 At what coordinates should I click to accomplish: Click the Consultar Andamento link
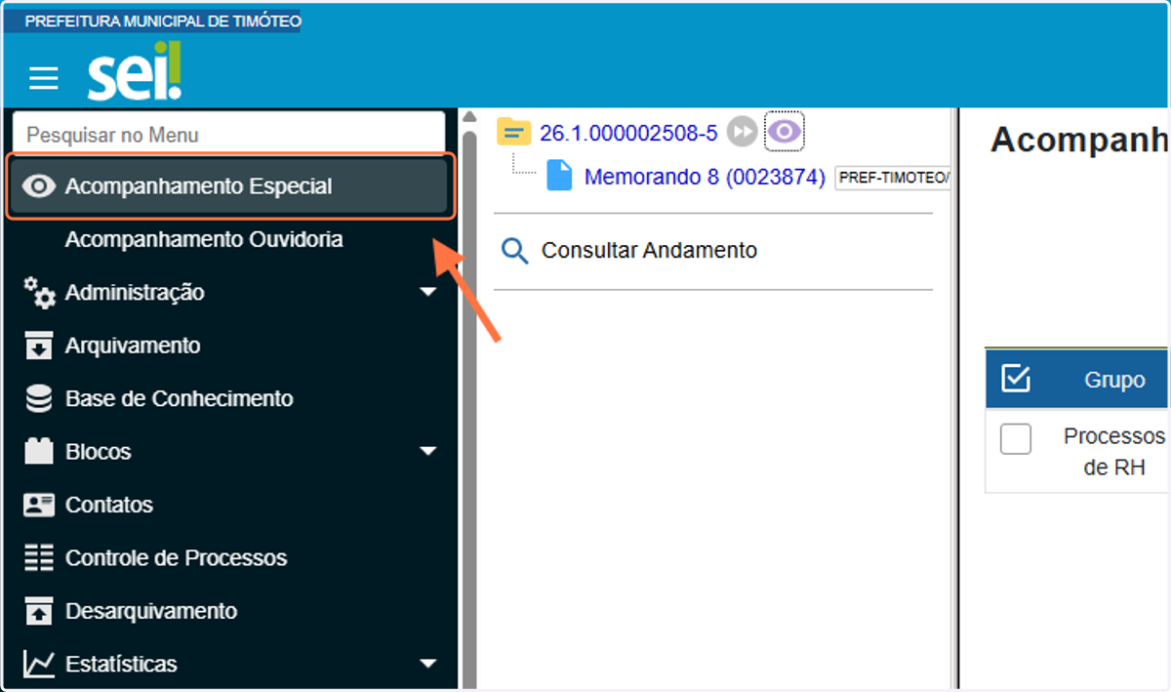click(x=649, y=251)
